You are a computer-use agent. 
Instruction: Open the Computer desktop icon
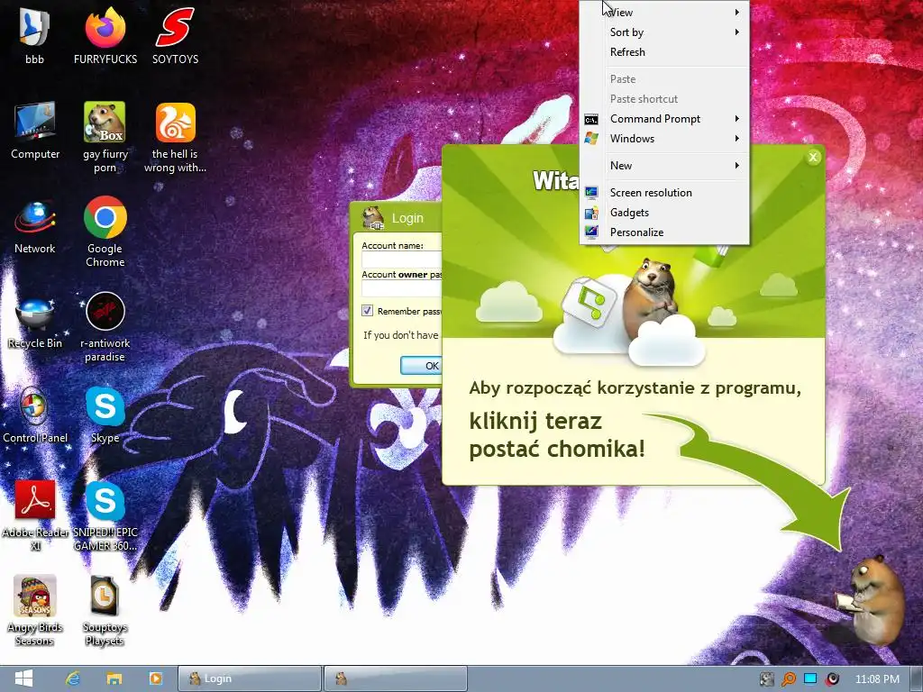35,131
